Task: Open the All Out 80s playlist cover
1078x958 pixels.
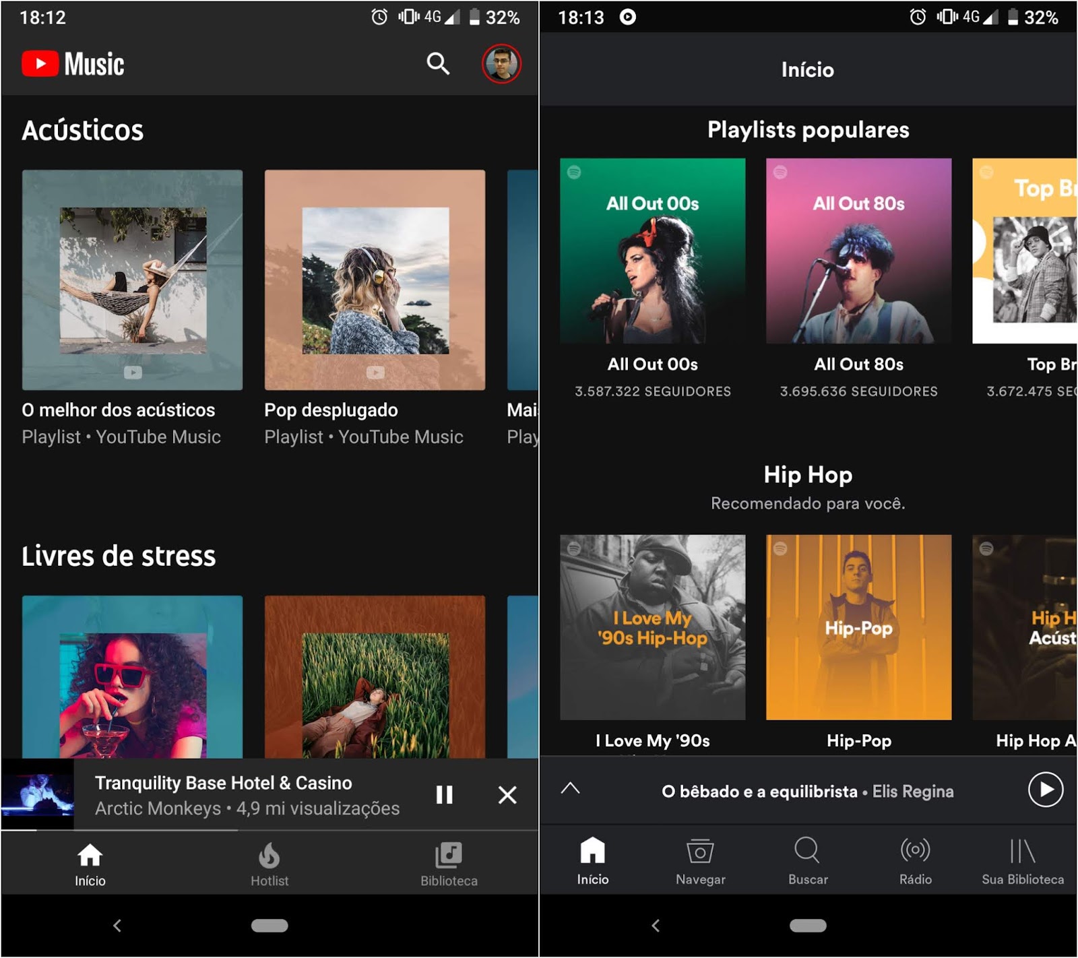Action: 859,251
